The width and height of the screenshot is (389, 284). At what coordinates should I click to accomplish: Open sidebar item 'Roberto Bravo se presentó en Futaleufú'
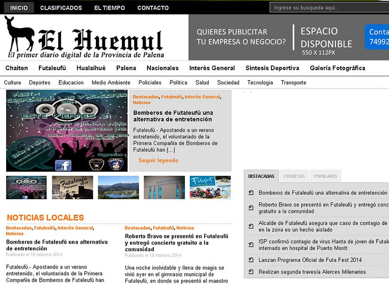click(x=324, y=208)
